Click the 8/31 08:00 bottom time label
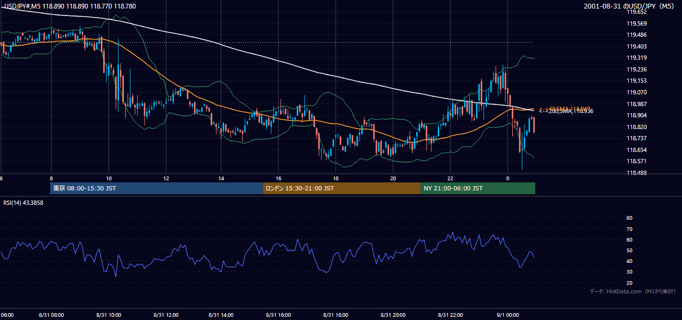Screen dimensions: 682x320 (x=51, y=315)
